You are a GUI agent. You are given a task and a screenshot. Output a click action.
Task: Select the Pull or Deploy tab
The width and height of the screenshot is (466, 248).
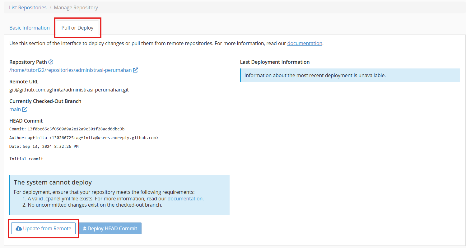coord(77,27)
